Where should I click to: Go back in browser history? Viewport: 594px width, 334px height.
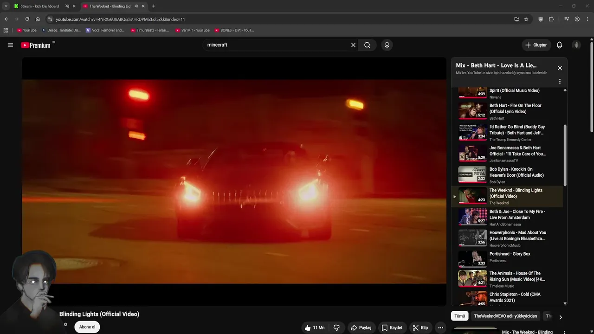6,19
